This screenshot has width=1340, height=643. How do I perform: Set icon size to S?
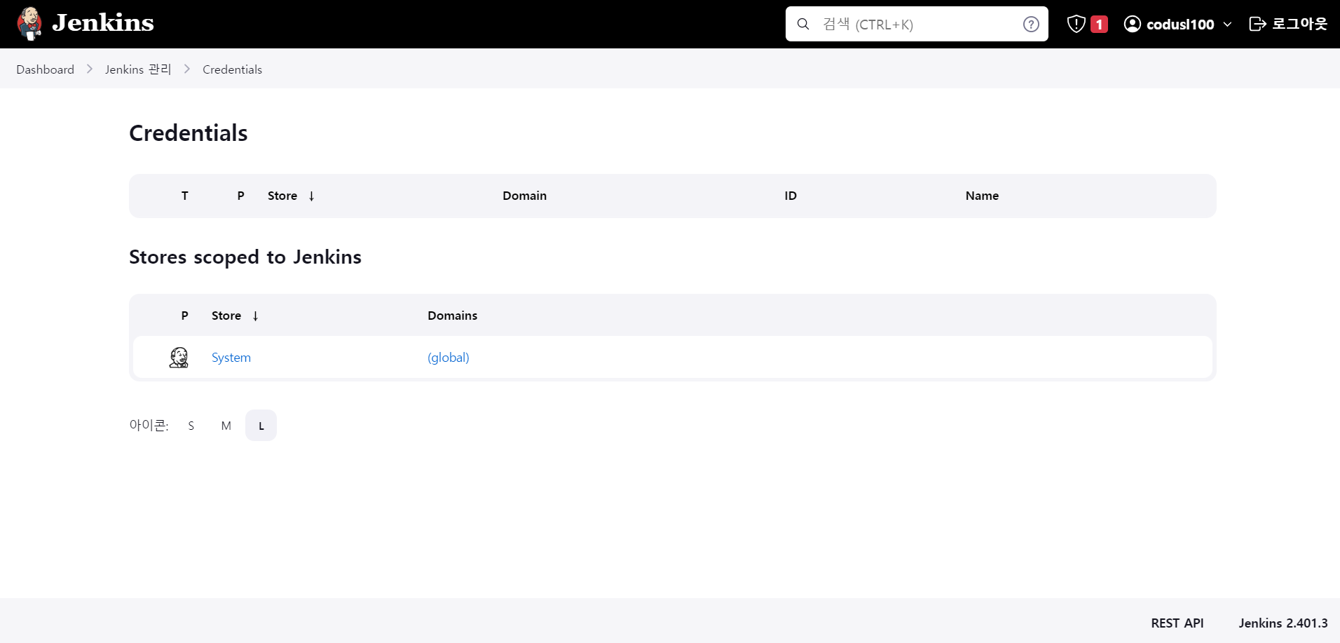pyautogui.click(x=191, y=426)
